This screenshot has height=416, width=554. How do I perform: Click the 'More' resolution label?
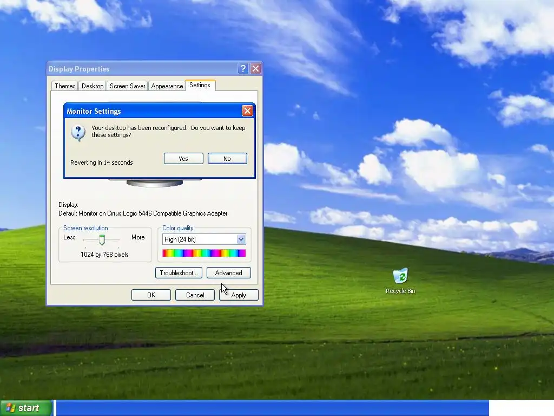tap(138, 237)
